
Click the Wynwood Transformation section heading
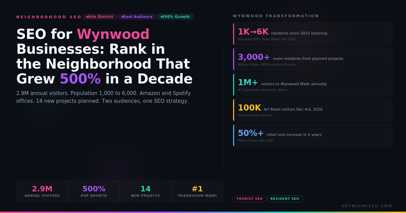tap(276, 16)
